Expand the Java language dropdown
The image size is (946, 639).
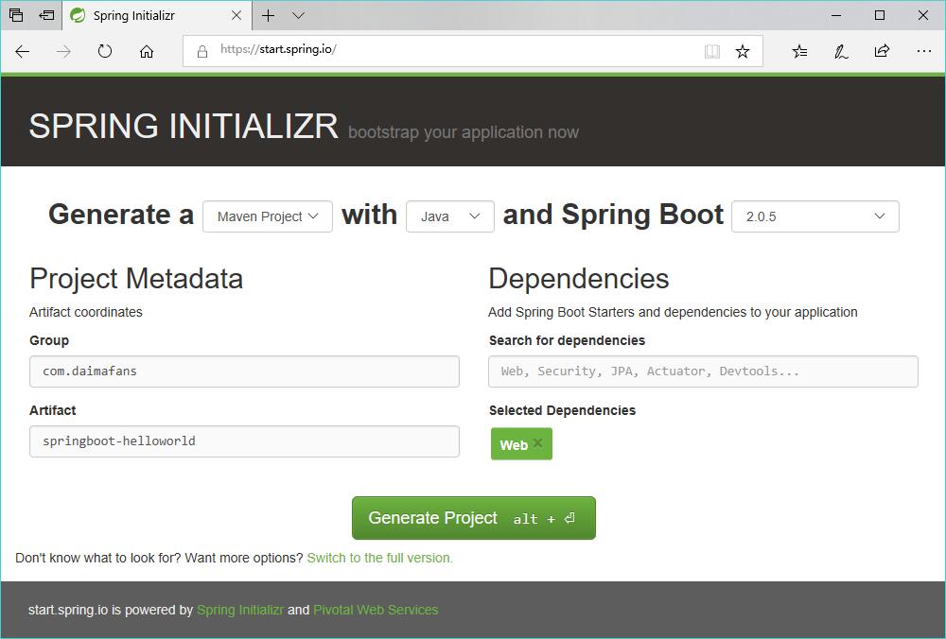[450, 216]
